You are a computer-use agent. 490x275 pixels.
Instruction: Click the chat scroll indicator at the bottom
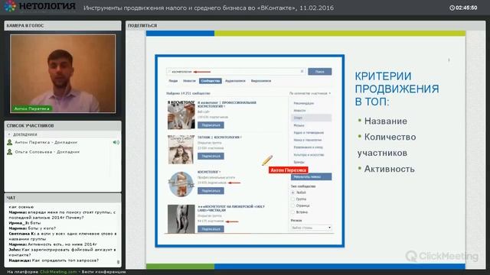click(118, 262)
